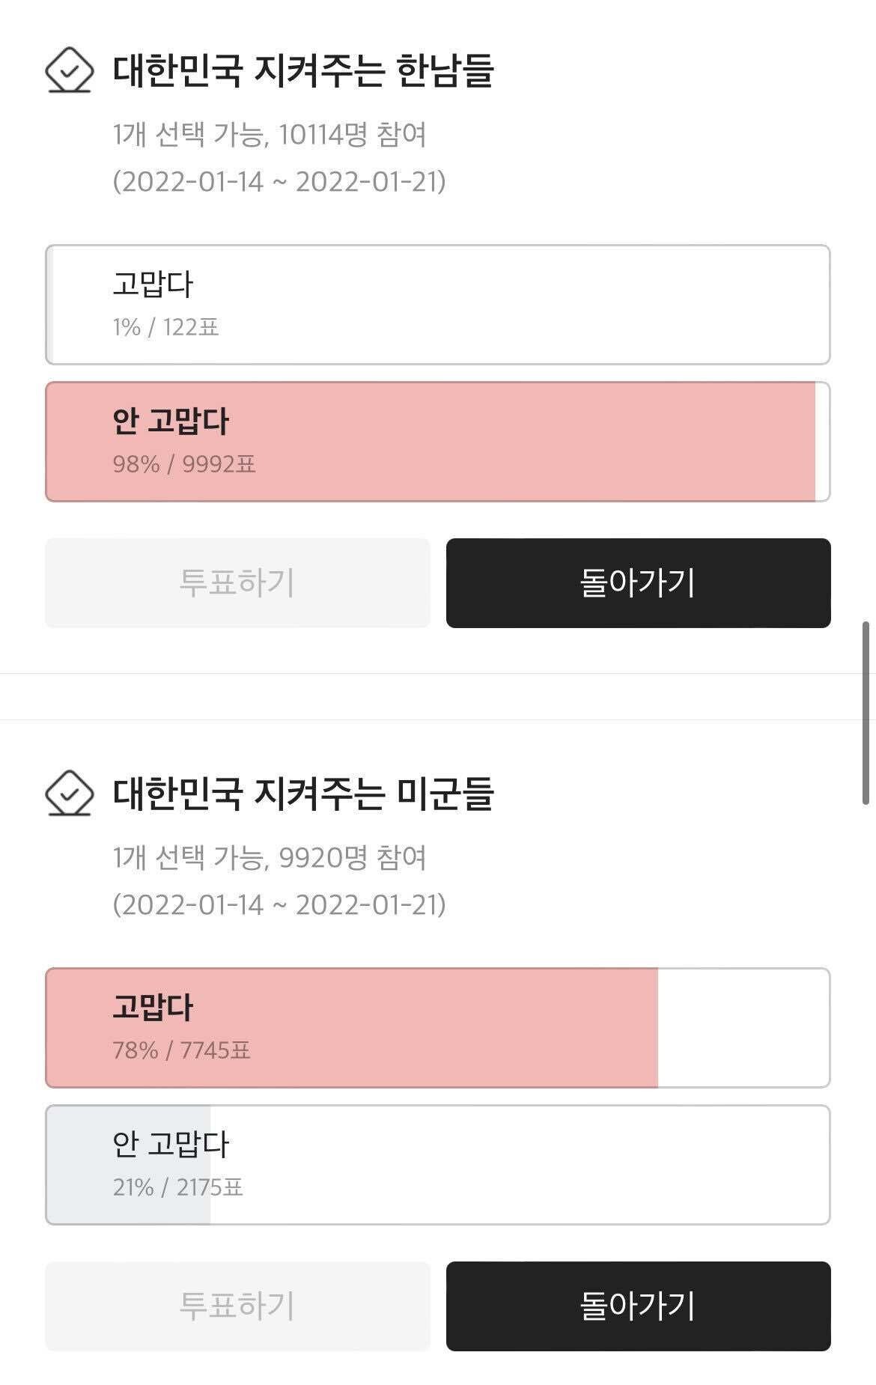876x1385 pixels.
Task: Click the 98% / 9992표 result text
Action: point(184,464)
